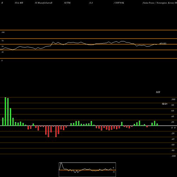Click the MR axis label -40
This screenshot has width=177, height=177.
click(173, 139)
